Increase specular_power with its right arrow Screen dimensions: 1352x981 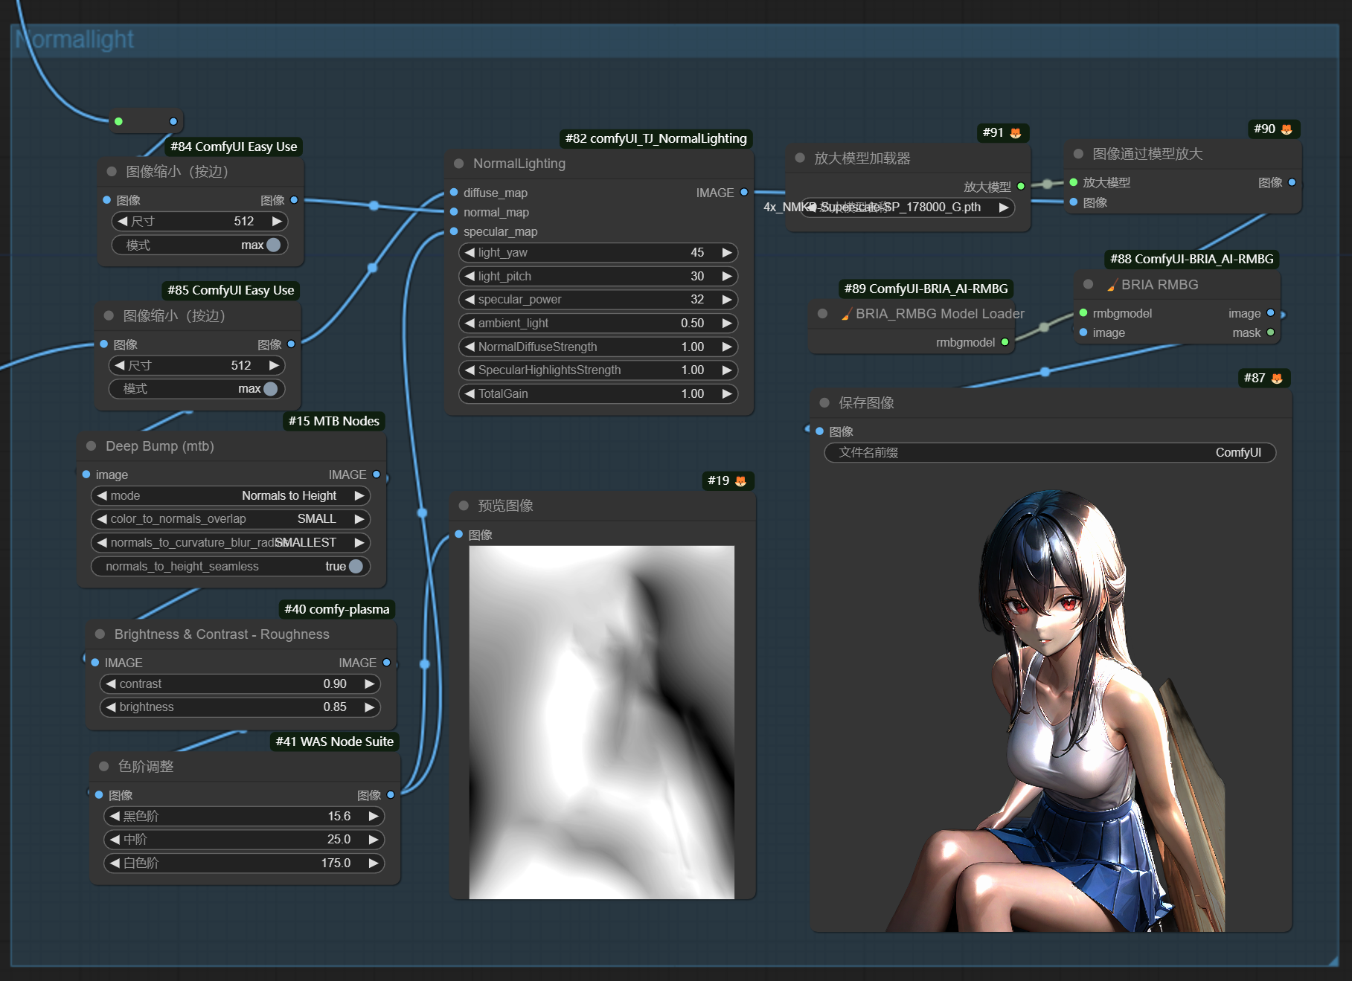[x=727, y=300]
